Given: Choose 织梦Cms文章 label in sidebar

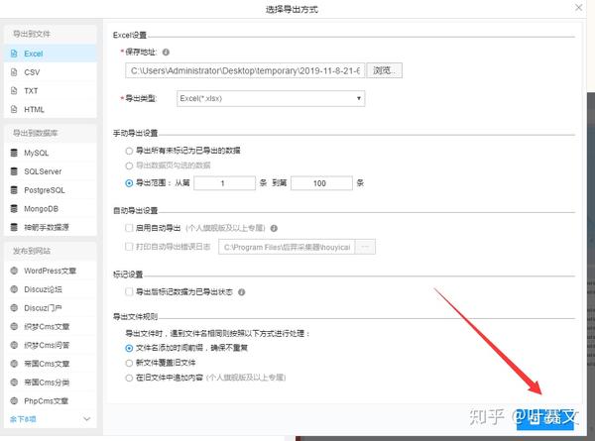Looking at the screenshot, I should pos(47,326).
